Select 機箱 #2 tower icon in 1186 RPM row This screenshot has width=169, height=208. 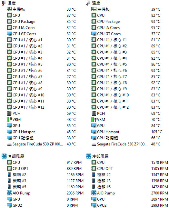pyautogui.click(x=9, y=174)
